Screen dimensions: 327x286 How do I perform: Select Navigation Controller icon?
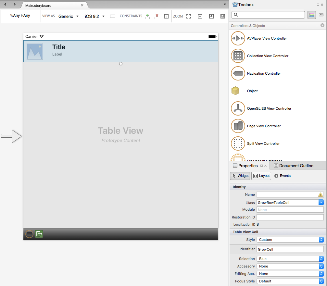point(238,73)
